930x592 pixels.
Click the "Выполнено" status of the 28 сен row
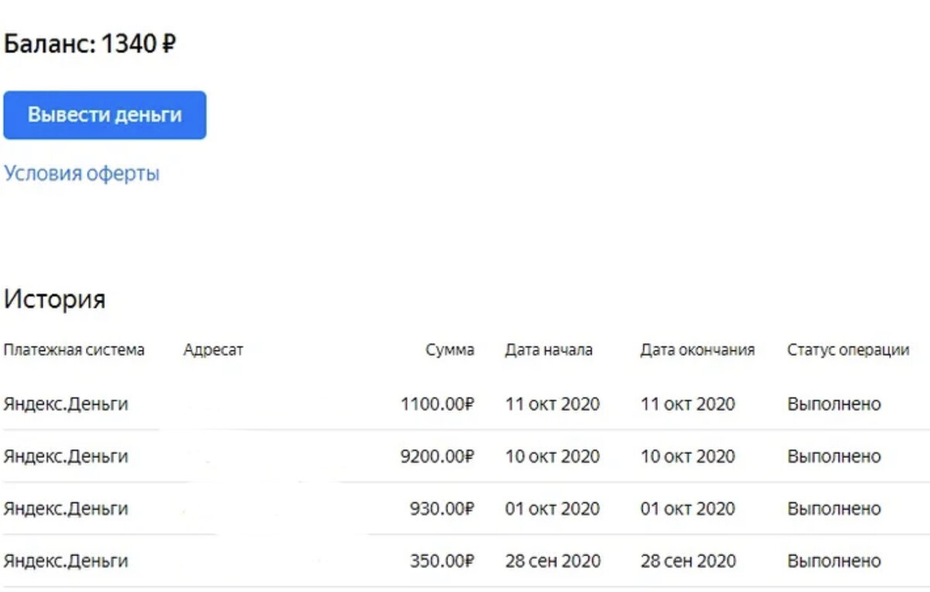(834, 561)
